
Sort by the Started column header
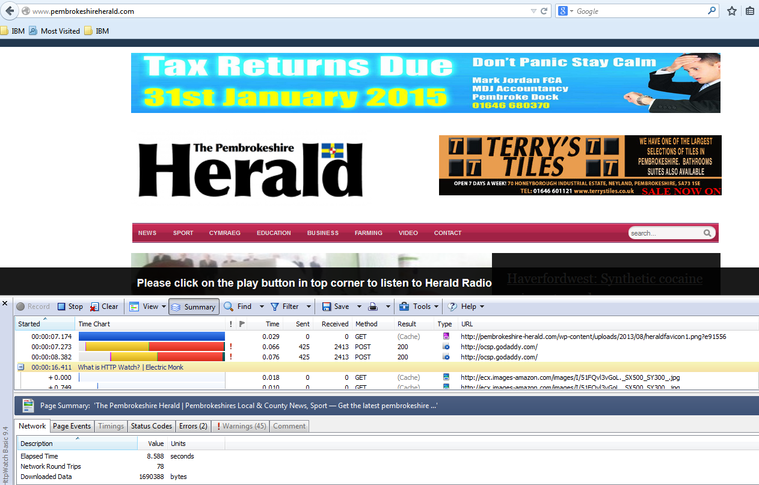tap(45, 324)
